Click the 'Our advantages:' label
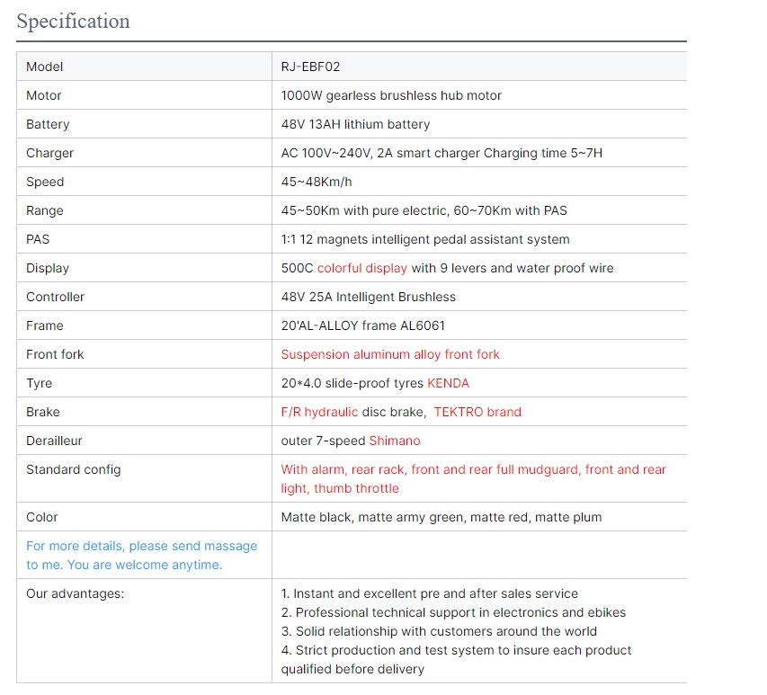The width and height of the screenshot is (767, 695). point(76,593)
